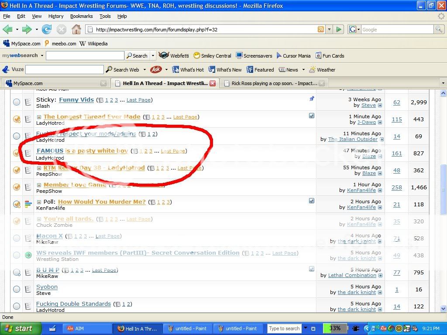The height and width of the screenshot is (335, 447).
Task: Click the URL address bar field
Action: (x=201, y=30)
